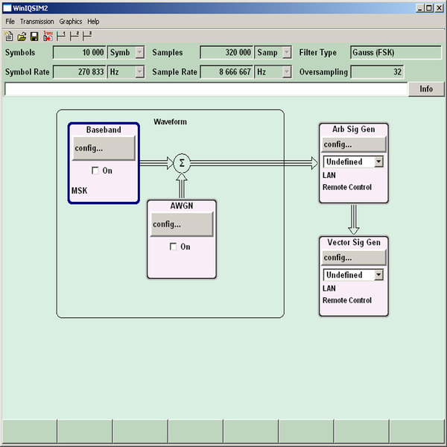
Task: Open the AWGN config button
Action: (x=182, y=224)
